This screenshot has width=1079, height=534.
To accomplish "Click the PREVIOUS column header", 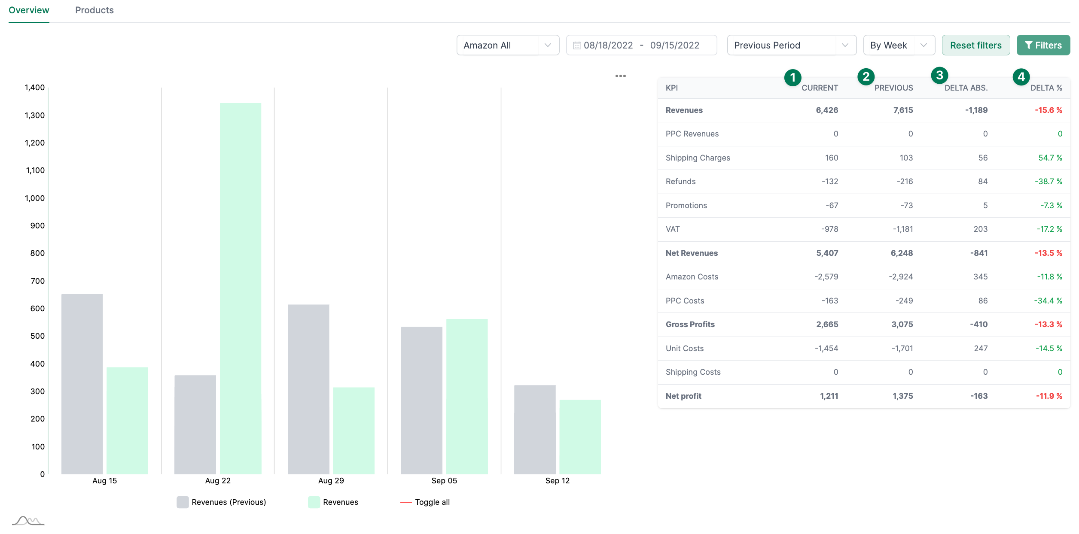I will pyautogui.click(x=893, y=88).
